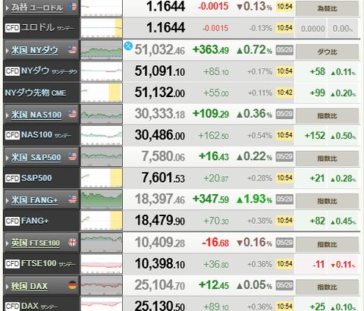
Task: Click the German flag icon beside DAX
Action: click(72, 285)
